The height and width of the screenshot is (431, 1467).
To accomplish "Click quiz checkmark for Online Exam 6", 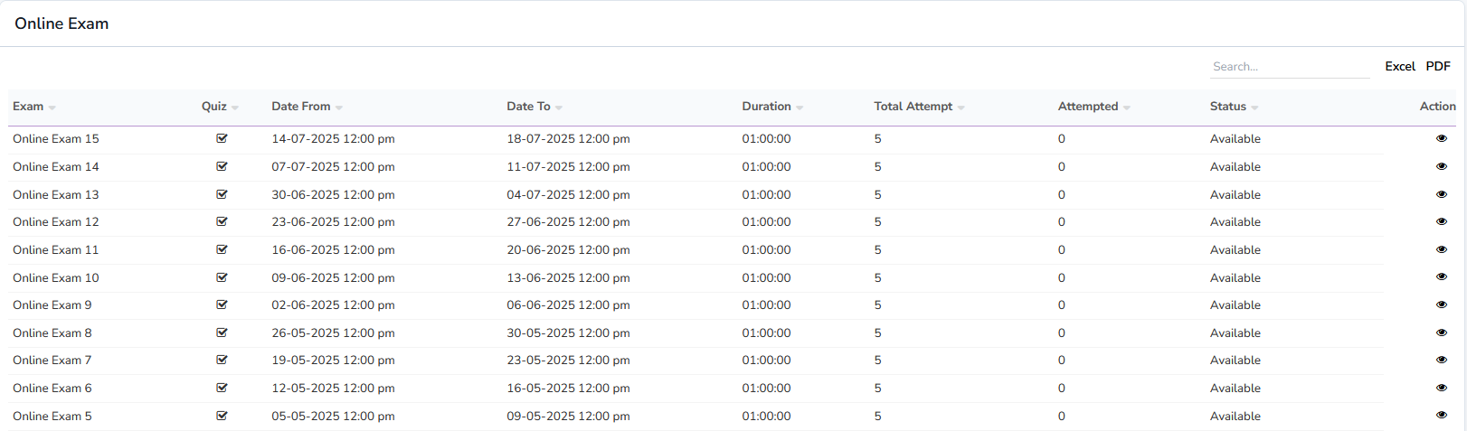I will pos(222,388).
